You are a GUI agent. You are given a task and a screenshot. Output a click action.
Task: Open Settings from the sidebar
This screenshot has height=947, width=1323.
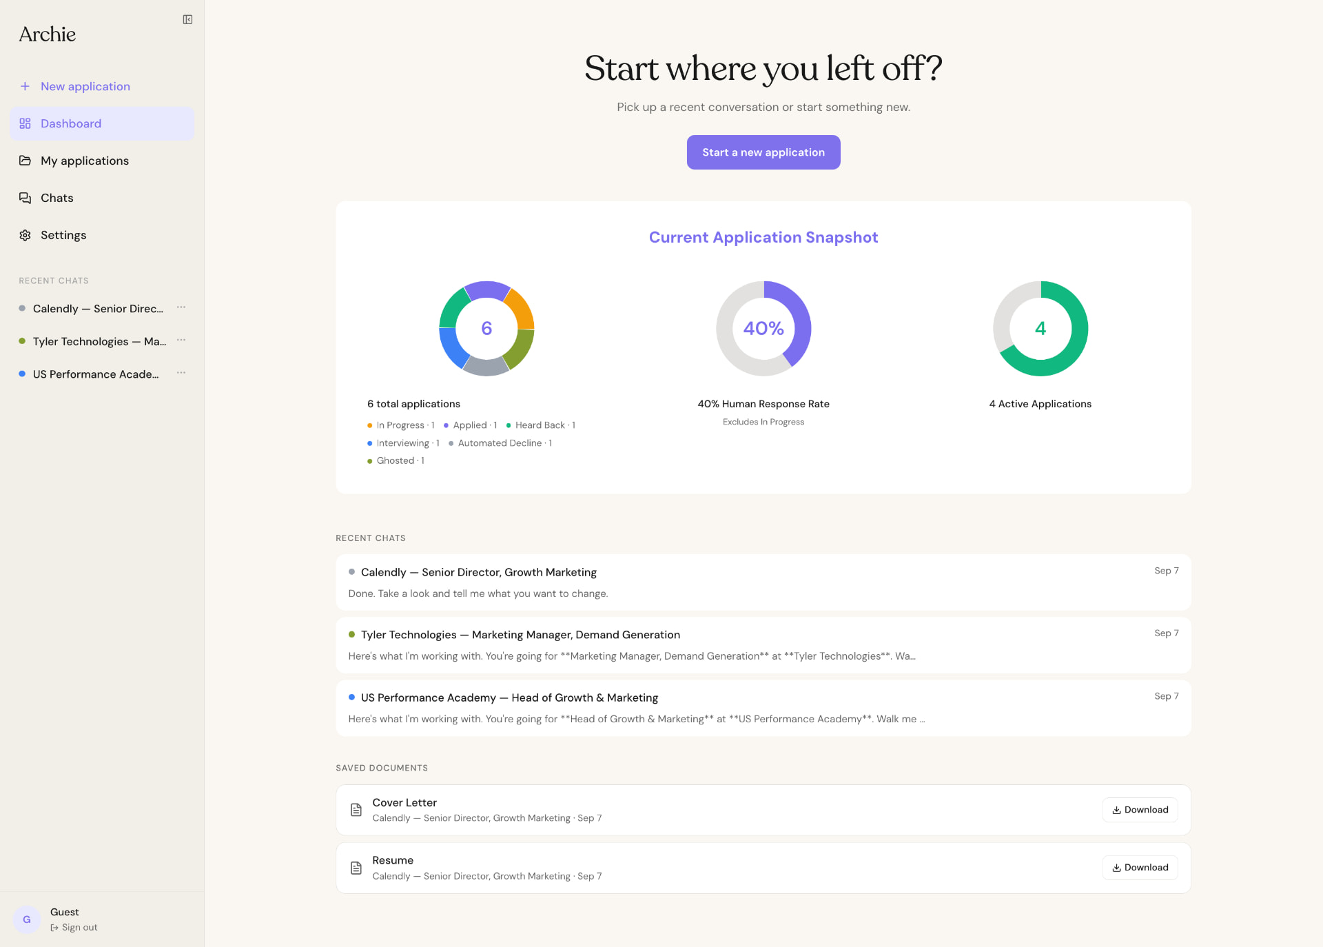coord(102,235)
